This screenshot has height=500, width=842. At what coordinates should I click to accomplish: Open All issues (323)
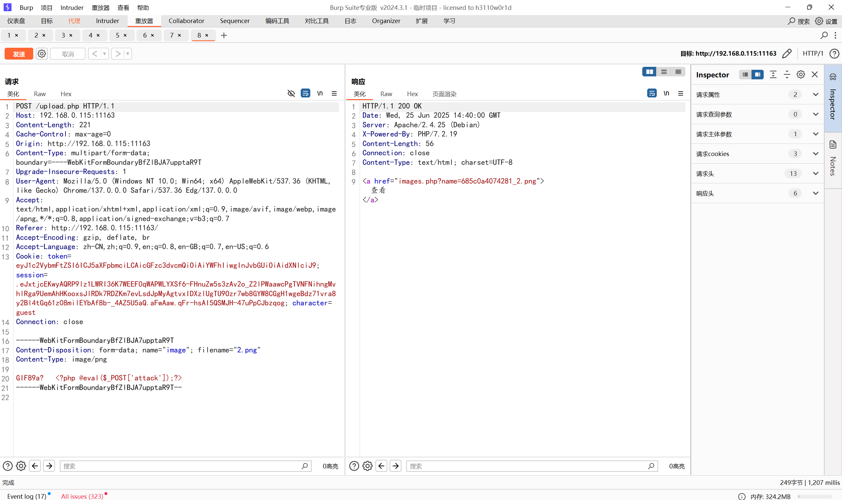coord(82,496)
